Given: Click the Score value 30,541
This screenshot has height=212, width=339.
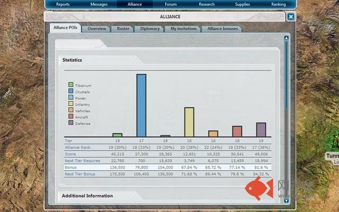Looking at the screenshot, I should [237, 154].
